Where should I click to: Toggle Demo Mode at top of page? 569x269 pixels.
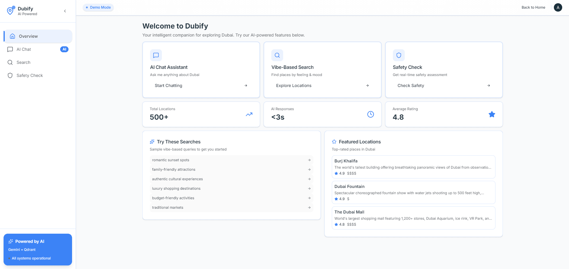98,7
